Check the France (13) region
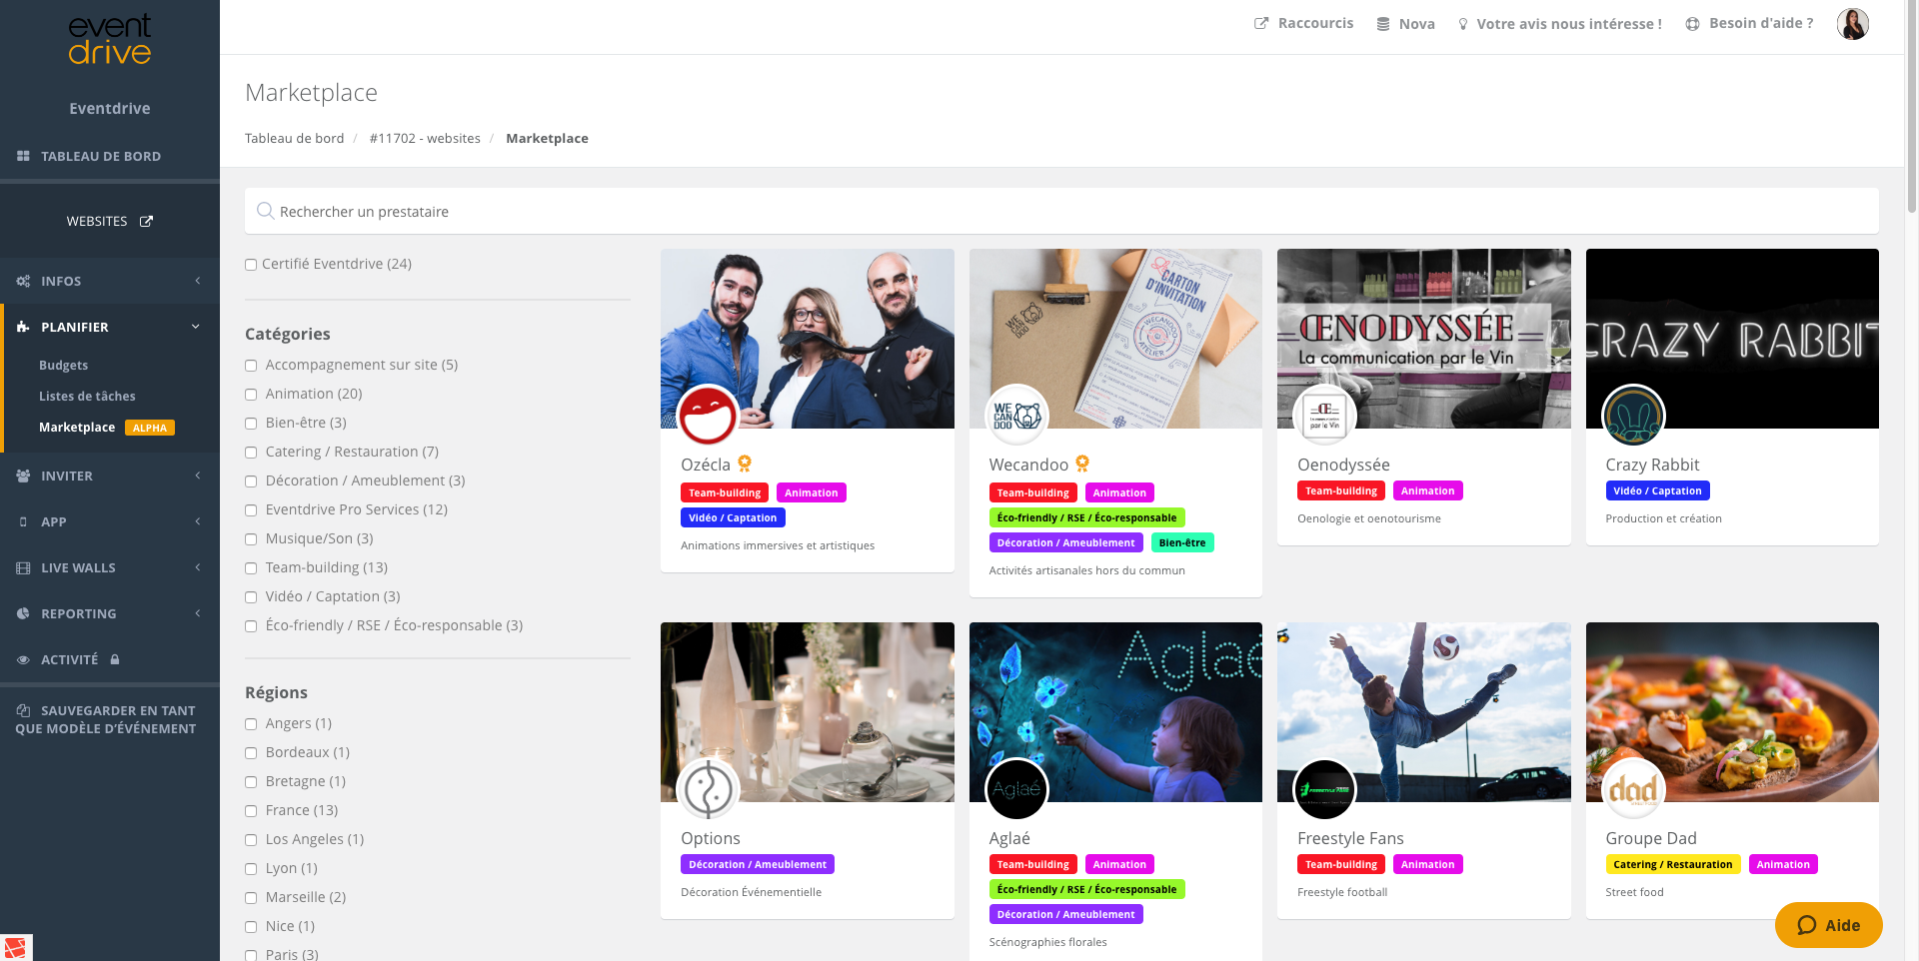The height and width of the screenshot is (961, 1919). 251,811
